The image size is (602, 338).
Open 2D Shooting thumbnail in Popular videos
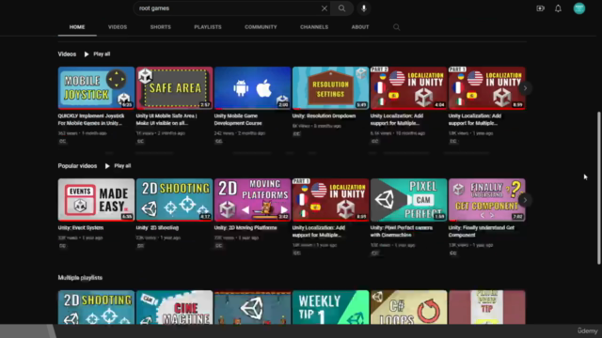pos(174,200)
